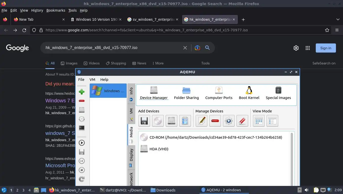
Task: Add a storage device with blue icon
Action: point(185,121)
